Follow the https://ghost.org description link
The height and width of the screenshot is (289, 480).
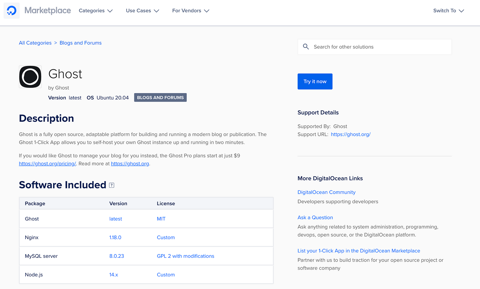pos(130,164)
